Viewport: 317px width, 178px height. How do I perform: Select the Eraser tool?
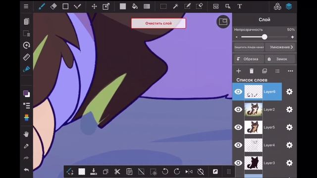pos(53,6)
